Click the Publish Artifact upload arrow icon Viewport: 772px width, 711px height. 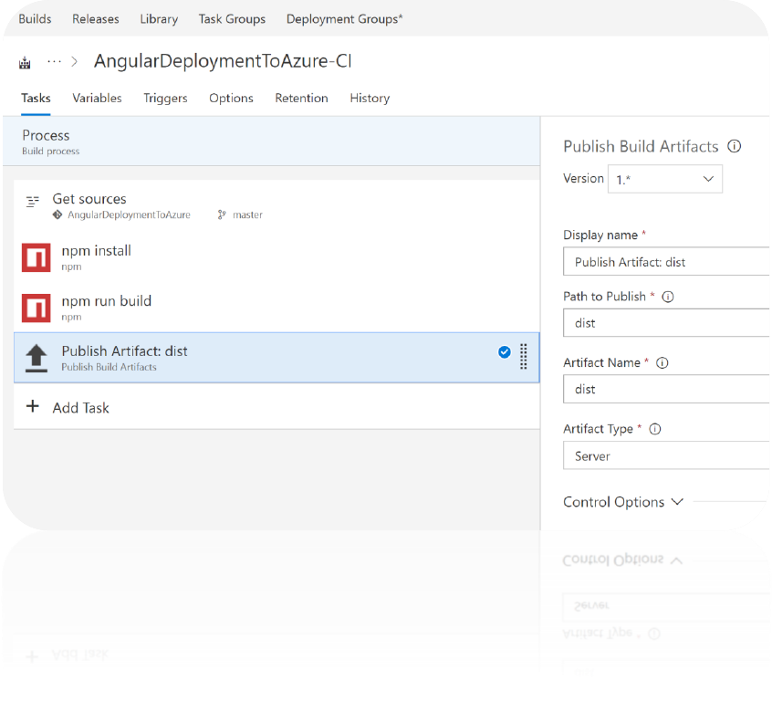click(x=36, y=358)
